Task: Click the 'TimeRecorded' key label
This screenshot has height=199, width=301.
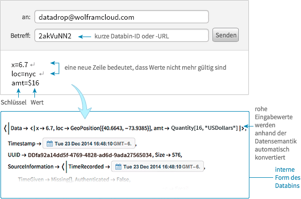Action: (x=86, y=167)
